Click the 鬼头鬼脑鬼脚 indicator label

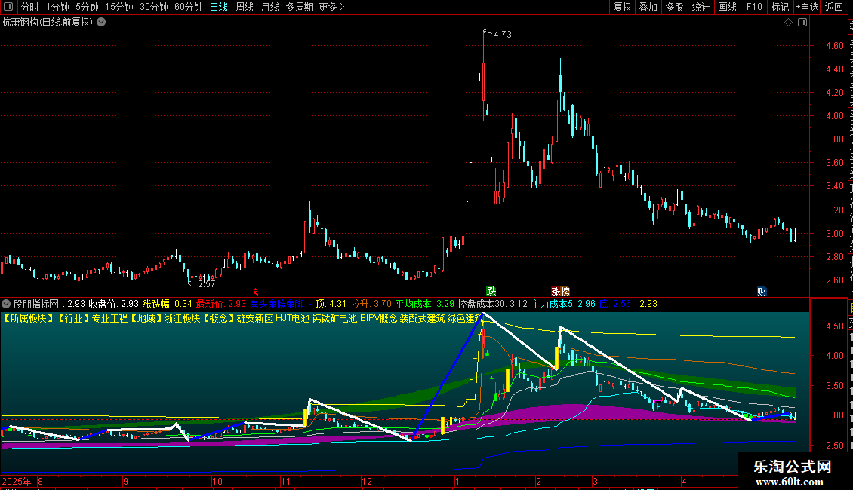point(277,304)
